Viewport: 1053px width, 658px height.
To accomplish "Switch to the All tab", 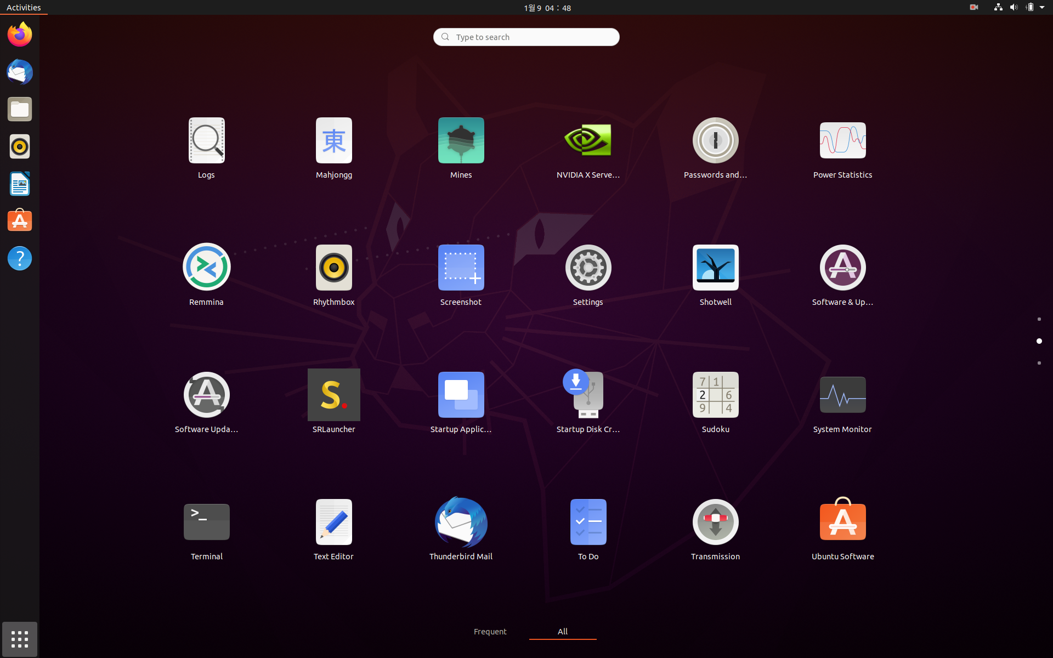I will pyautogui.click(x=563, y=632).
